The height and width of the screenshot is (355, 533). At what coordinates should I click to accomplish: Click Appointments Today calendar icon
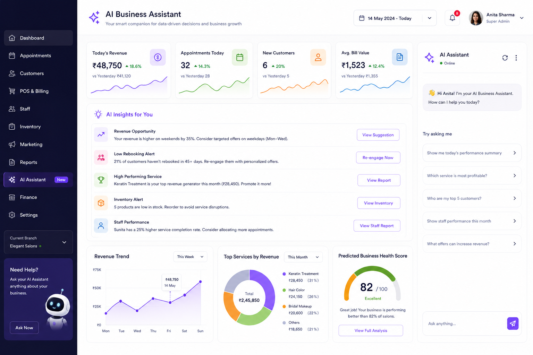pos(240,57)
